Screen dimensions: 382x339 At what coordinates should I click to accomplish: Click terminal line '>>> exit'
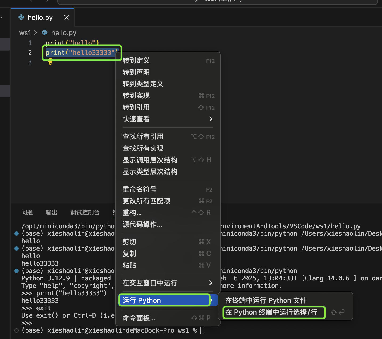[36, 308]
